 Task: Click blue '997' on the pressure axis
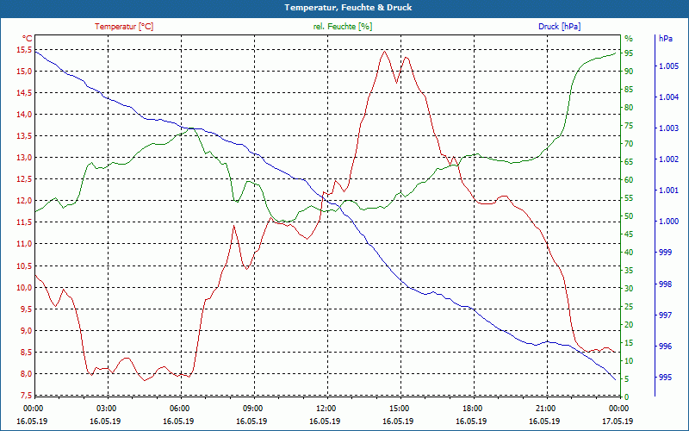pos(665,315)
